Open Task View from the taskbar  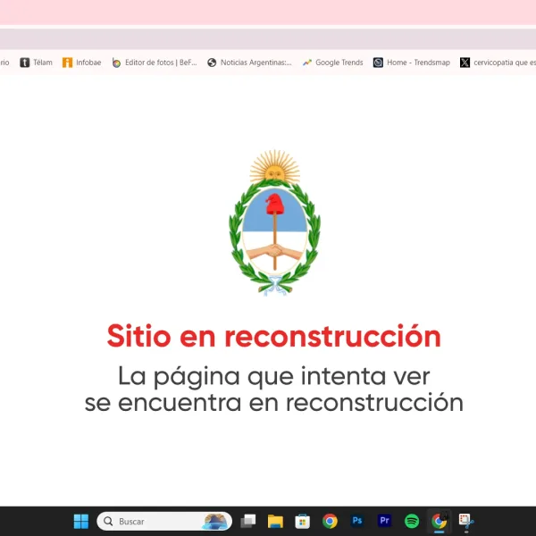coord(248,521)
